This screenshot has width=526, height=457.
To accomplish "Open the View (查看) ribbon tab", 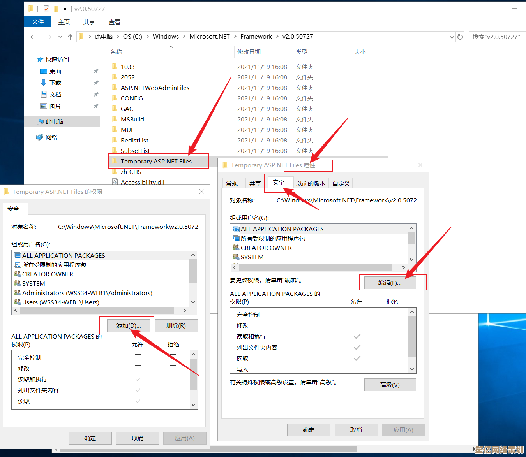I will 114,22.
